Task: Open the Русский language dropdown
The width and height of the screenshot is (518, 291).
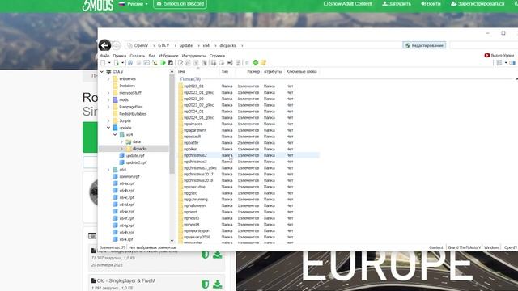Action: click(134, 4)
